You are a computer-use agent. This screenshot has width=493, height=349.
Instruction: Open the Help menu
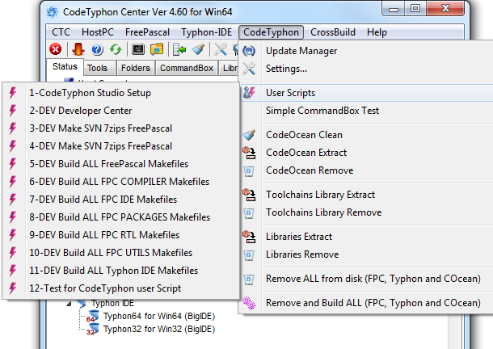pos(377,32)
